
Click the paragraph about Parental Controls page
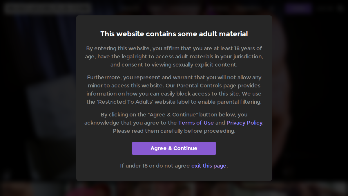tap(174, 90)
